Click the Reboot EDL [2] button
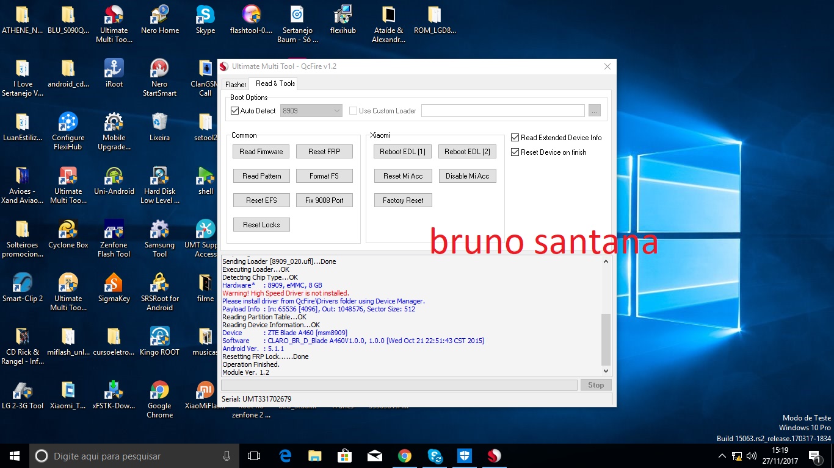834x468 pixels. tap(468, 152)
